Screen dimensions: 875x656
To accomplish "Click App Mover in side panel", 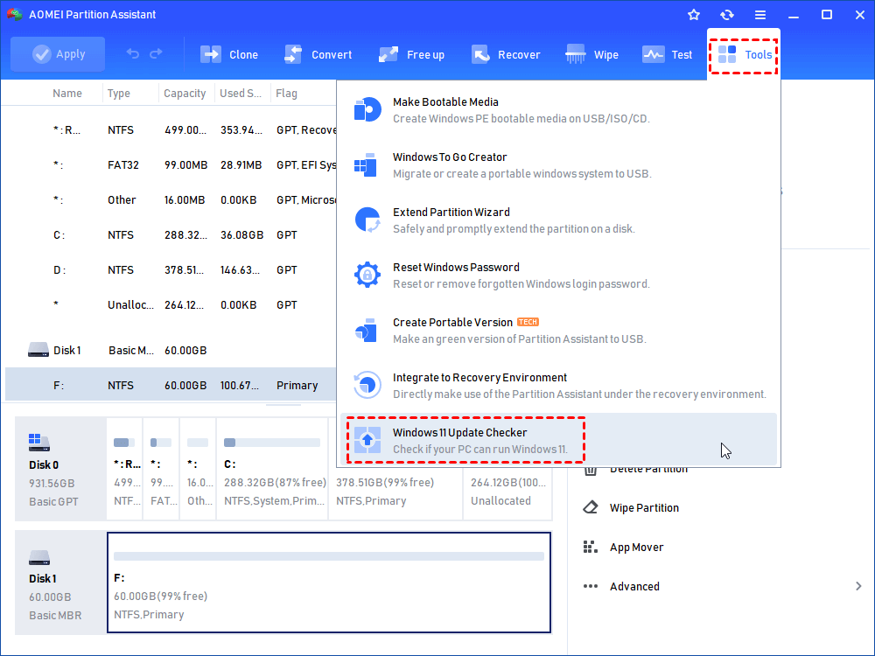I will (636, 548).
